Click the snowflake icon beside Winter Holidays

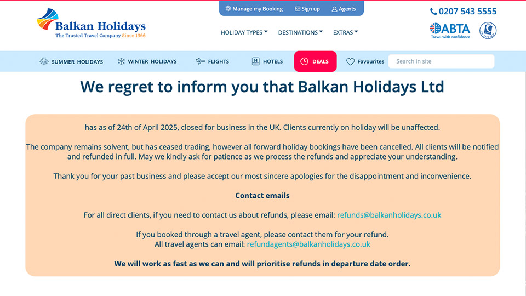pos(121,61)
